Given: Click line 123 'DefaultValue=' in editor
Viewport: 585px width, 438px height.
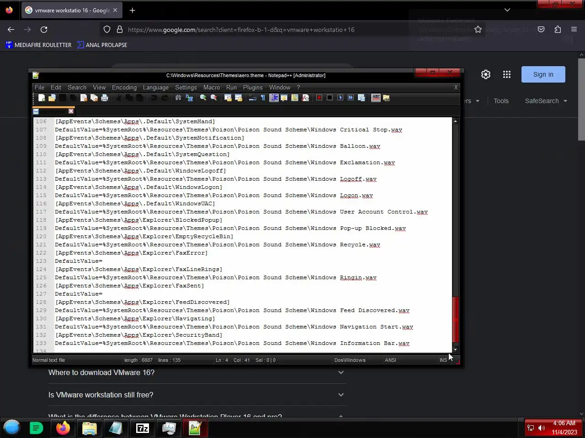Looking at the screenshot, I should click(x=79, y=261).
